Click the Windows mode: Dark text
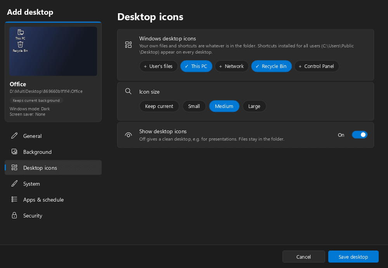This screenshot has width=388, height=268. [30, 109]
